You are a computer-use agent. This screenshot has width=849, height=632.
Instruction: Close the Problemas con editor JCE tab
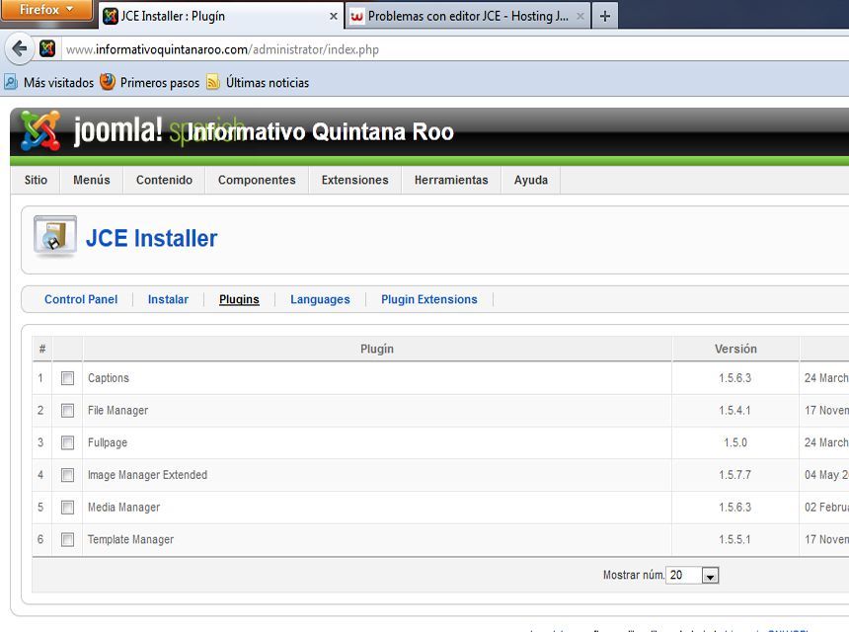[x=580, y=16]
